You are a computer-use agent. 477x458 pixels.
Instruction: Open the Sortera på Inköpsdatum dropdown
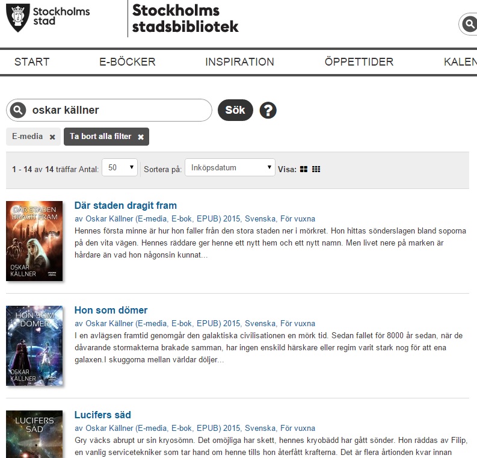[230, 167]
